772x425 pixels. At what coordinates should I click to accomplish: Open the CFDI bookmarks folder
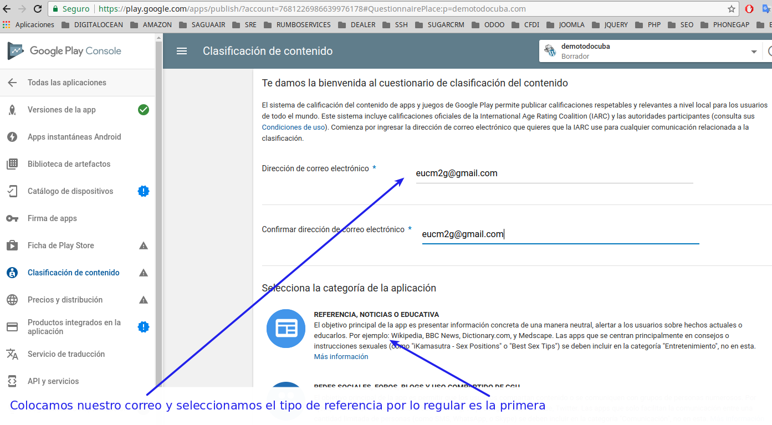pyautogui.click(x=525, y=25)
